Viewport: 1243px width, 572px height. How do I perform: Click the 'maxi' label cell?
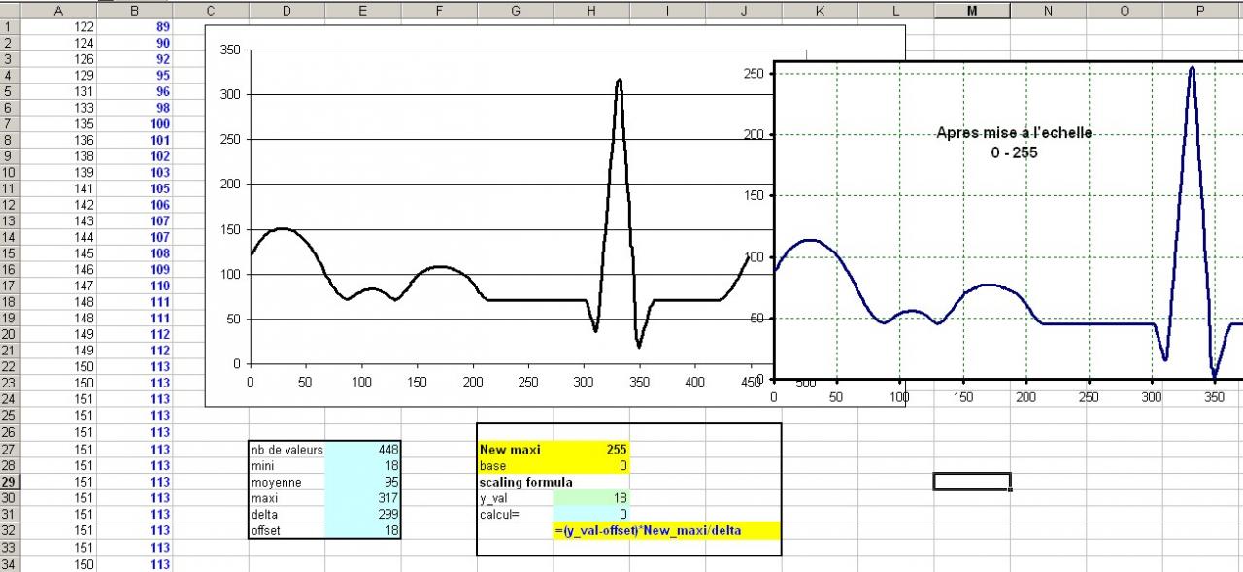click(x=286, y=498)
